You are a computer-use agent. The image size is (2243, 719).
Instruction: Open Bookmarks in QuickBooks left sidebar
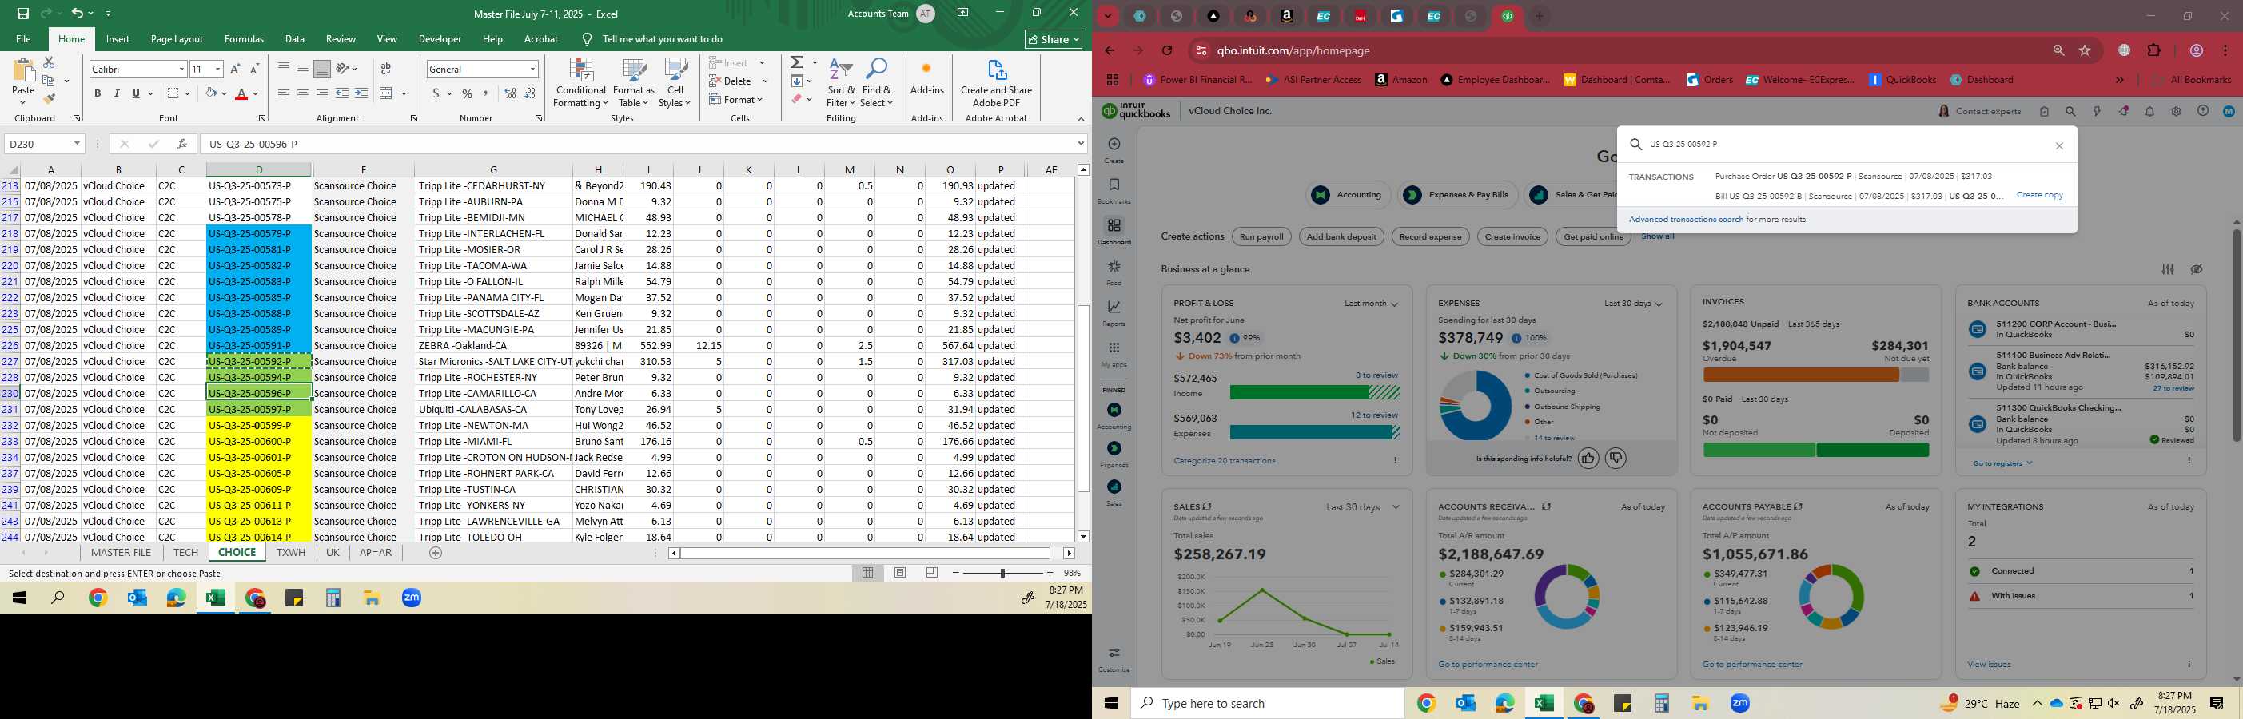click(x=1114, y=191)
